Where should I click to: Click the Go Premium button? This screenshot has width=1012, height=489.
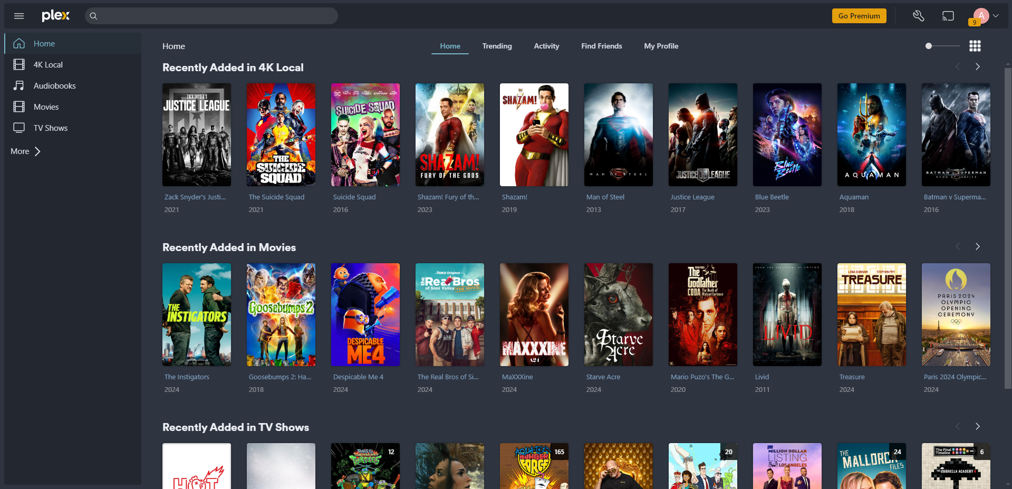point(859,16)
